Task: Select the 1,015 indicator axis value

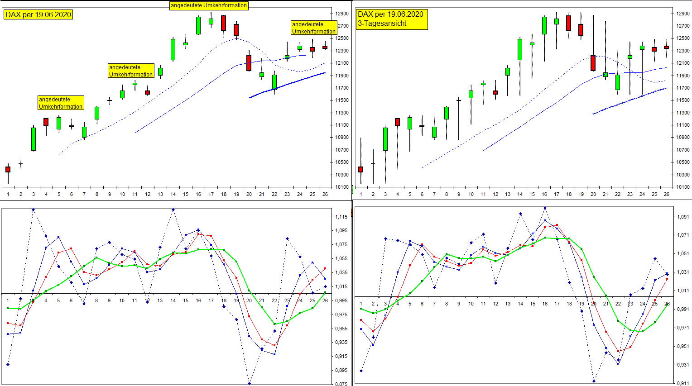Action: click(x=342, y=287)
